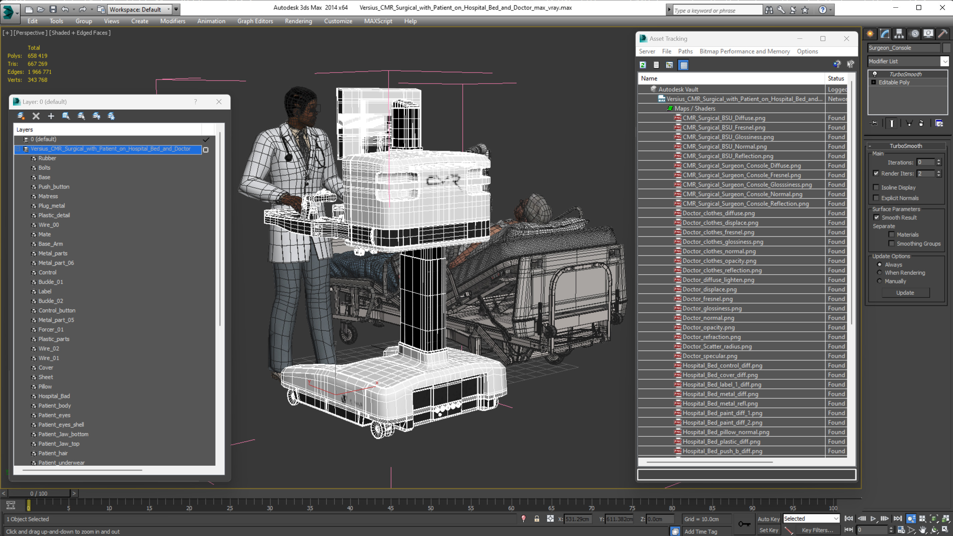
Task: Open the Hierarchy command panel tab
Action: (x=899, y=34)
